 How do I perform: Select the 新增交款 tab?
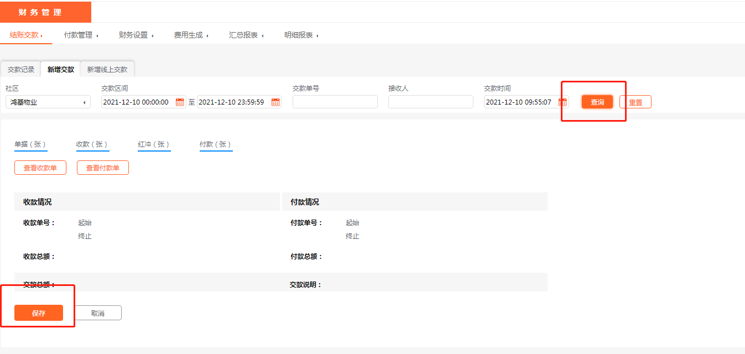tap(61, 70)
